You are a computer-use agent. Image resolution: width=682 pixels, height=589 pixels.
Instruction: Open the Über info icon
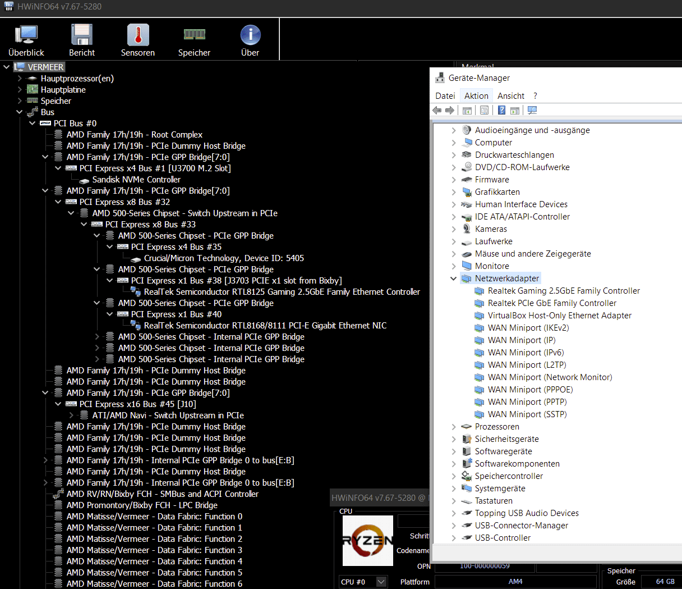[x=250, y=40]
